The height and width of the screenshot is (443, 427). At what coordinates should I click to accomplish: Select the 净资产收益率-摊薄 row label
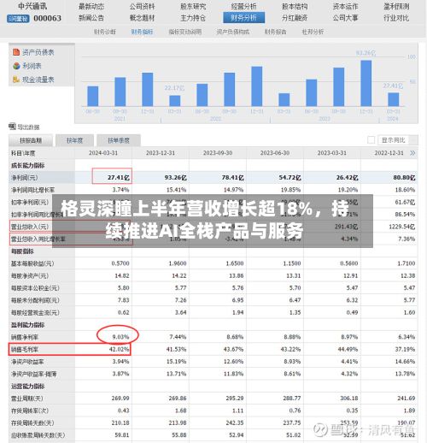tap(34, 374)
